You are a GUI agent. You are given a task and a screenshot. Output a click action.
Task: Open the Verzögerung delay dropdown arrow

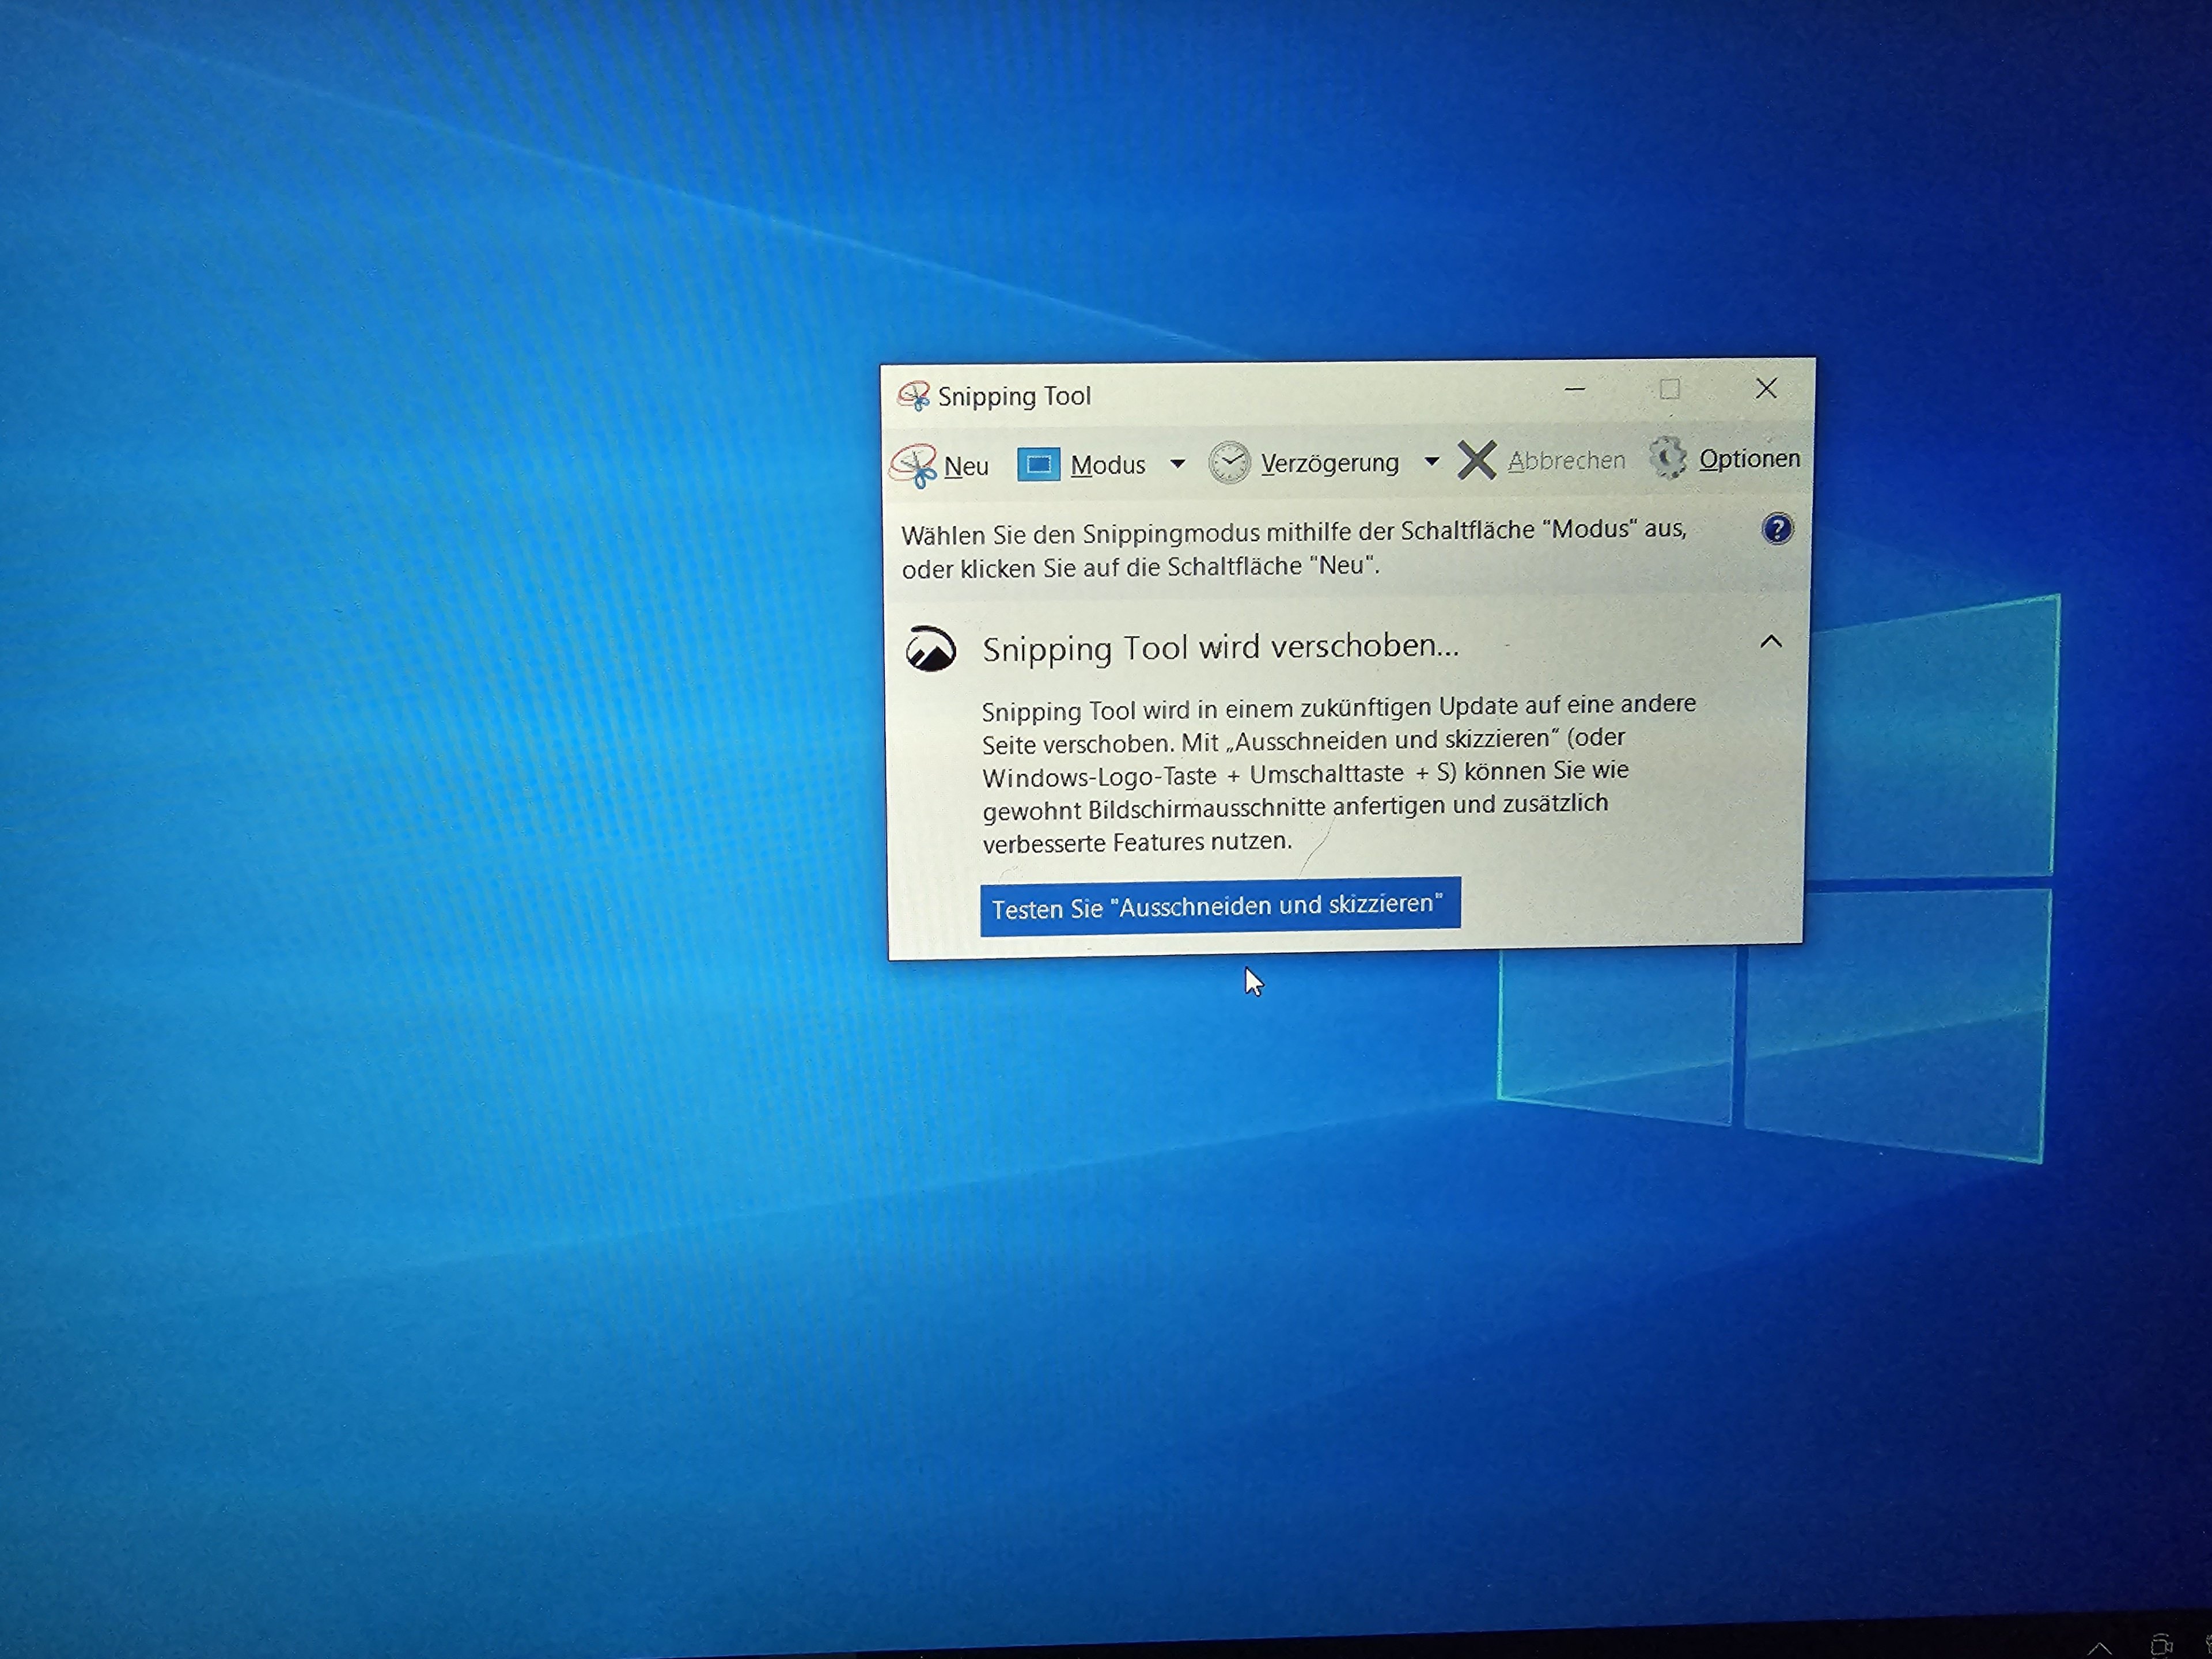[x=1432, y=461]
